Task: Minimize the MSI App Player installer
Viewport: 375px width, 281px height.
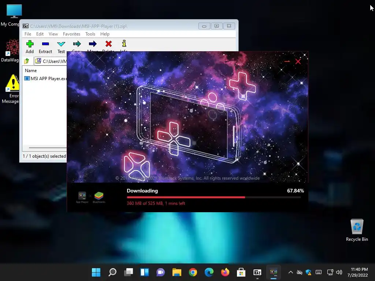Action: click(287, 61)
